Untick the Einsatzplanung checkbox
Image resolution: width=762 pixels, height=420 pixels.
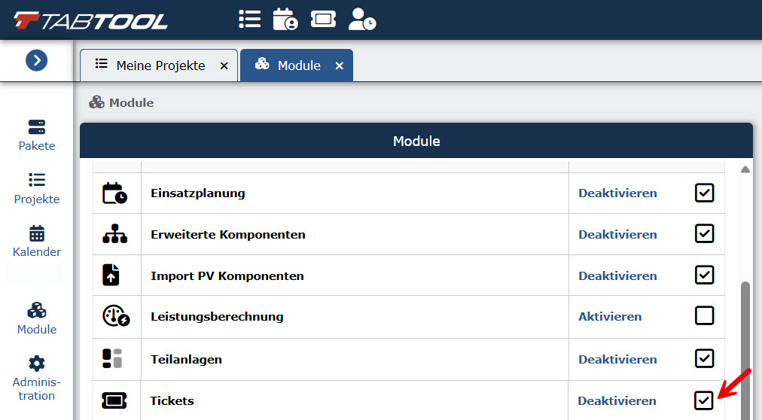704,193
